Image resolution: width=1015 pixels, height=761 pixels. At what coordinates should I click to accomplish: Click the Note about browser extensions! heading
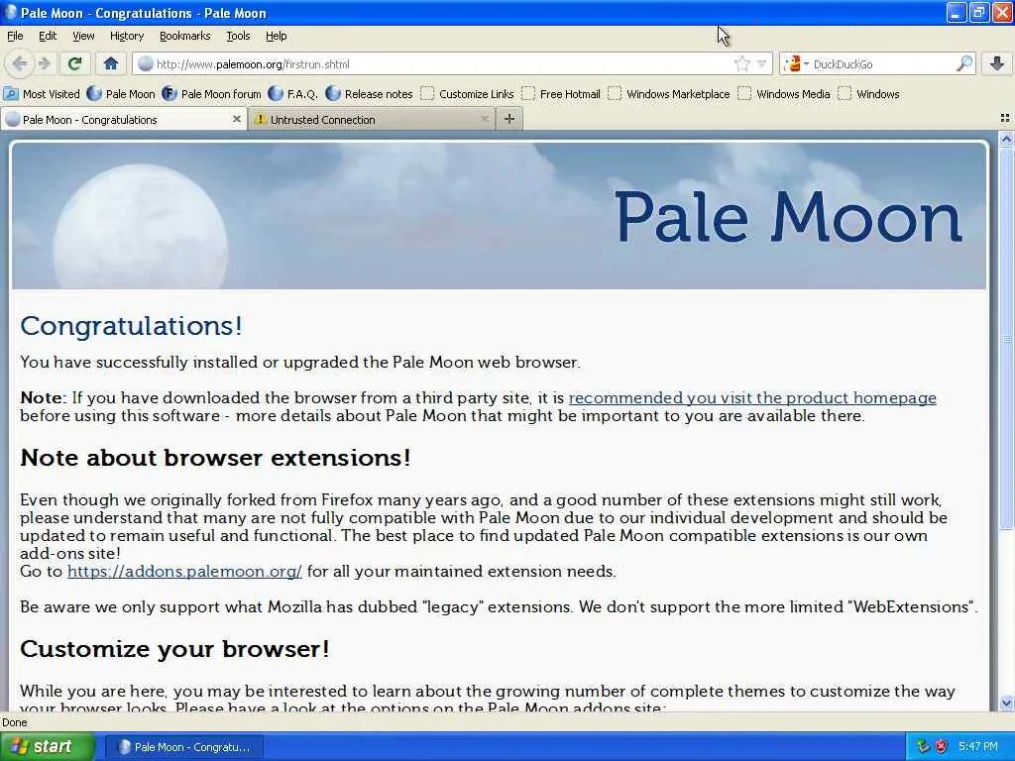click(215, 458)
